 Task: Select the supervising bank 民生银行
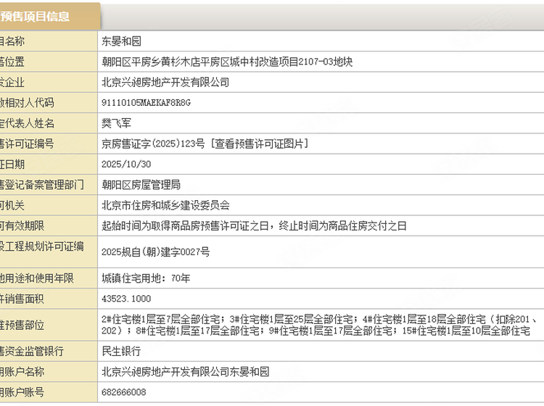(x=121, y=351)
